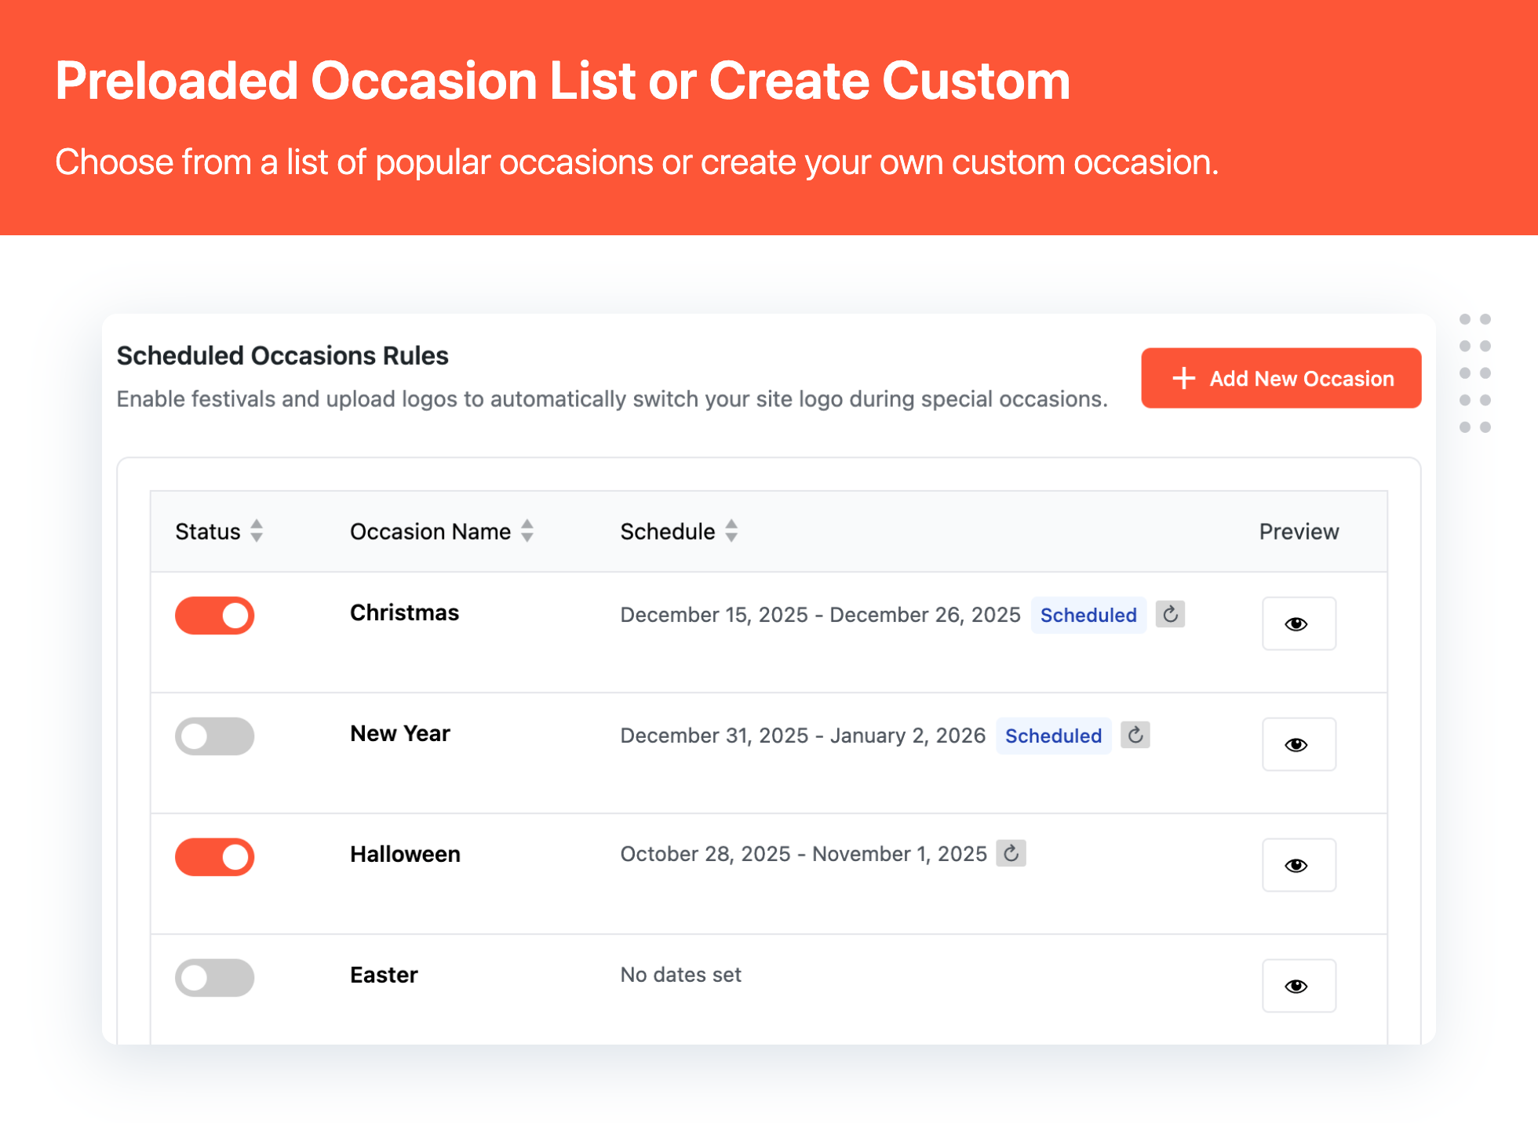Enable the Easter occasion toggle

(214, 977)
